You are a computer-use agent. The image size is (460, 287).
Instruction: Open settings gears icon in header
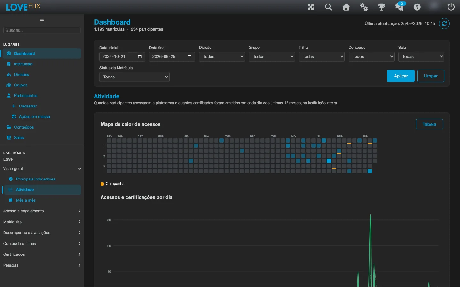(364, 7)
